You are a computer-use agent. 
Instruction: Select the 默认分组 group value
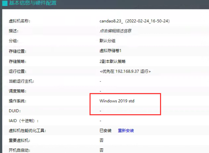[x=107, y=41]
